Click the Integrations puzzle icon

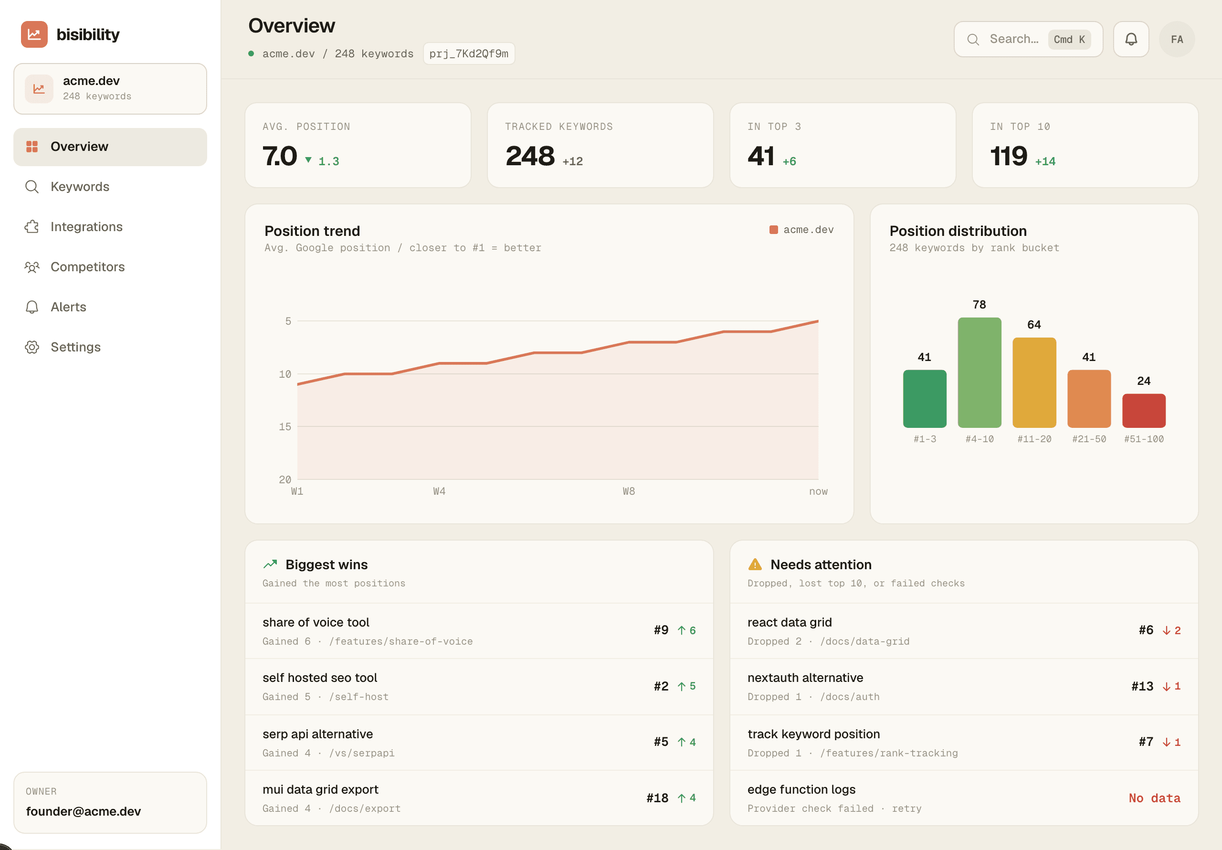pyautogui.click(x=32, y=227)
